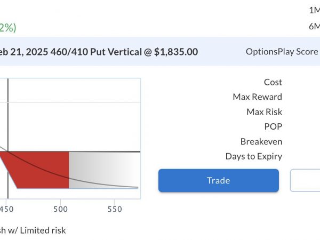Click the Cost label
Viewport: 320px width, 240px height.
273,82
